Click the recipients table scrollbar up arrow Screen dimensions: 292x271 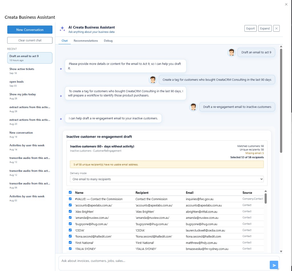click(x=265, y=191)
